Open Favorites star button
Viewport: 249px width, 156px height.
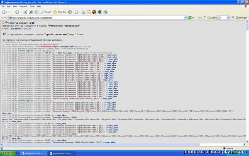pyautogui.click(x=59, y=12)
